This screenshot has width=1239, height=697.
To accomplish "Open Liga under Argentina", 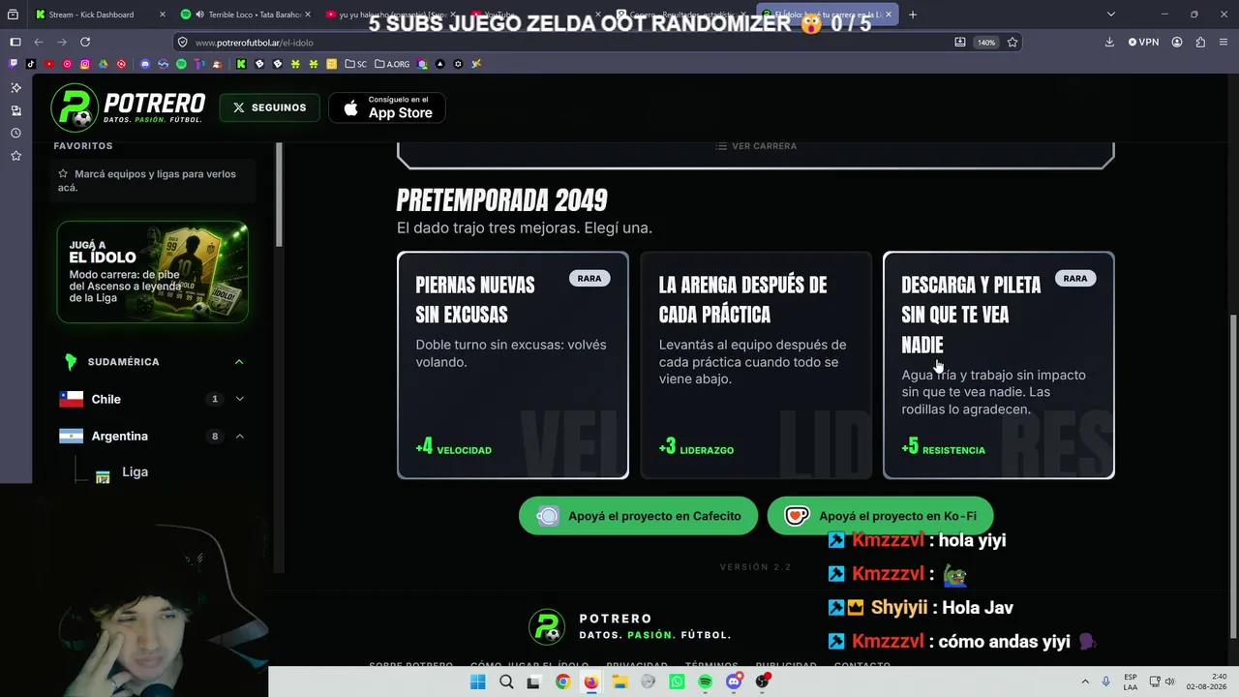I will [136, 472].
